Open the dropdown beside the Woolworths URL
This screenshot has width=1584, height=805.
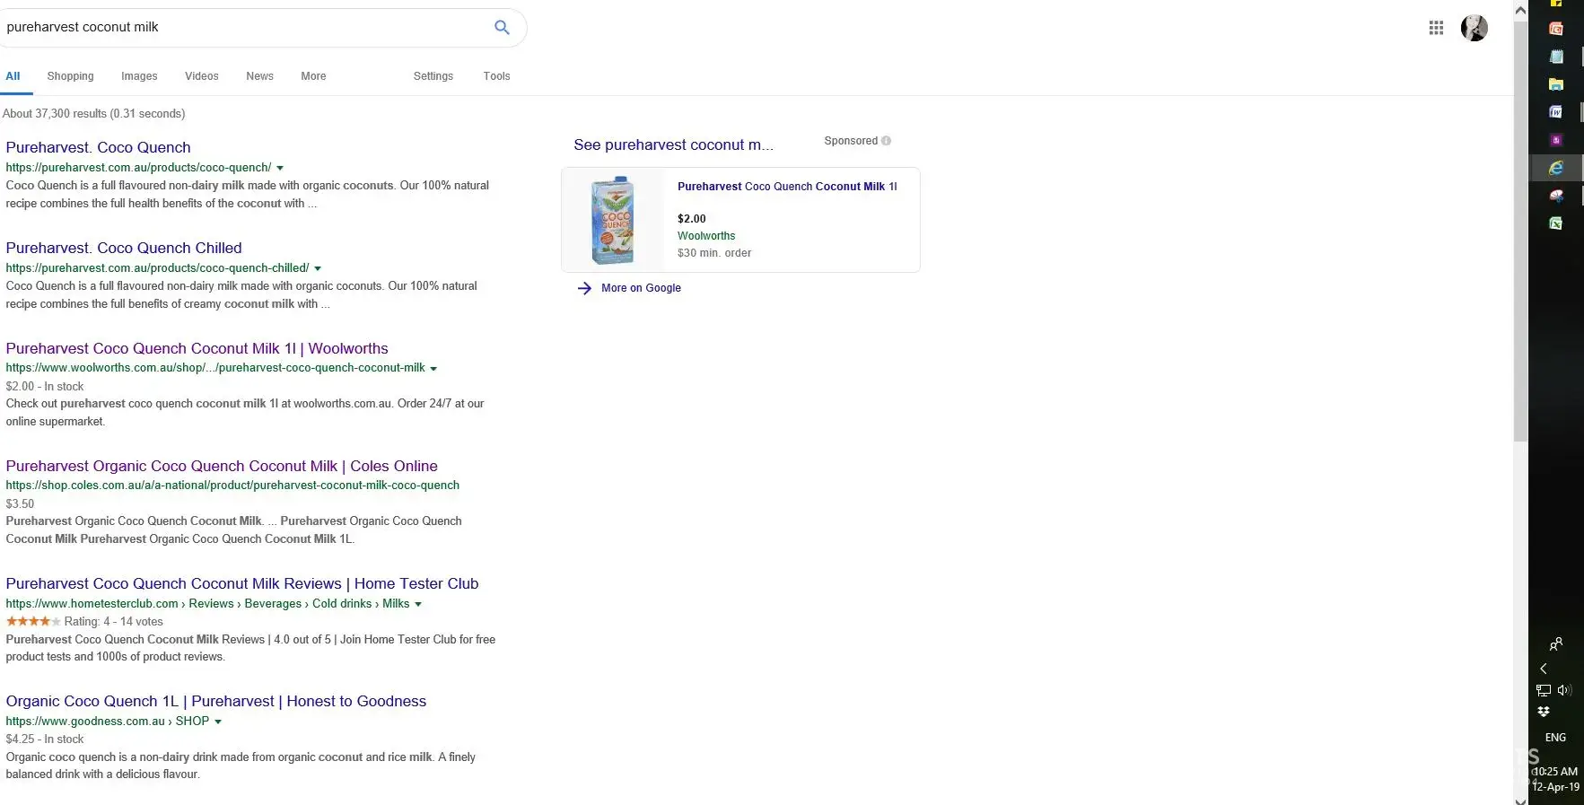[433, 369]
